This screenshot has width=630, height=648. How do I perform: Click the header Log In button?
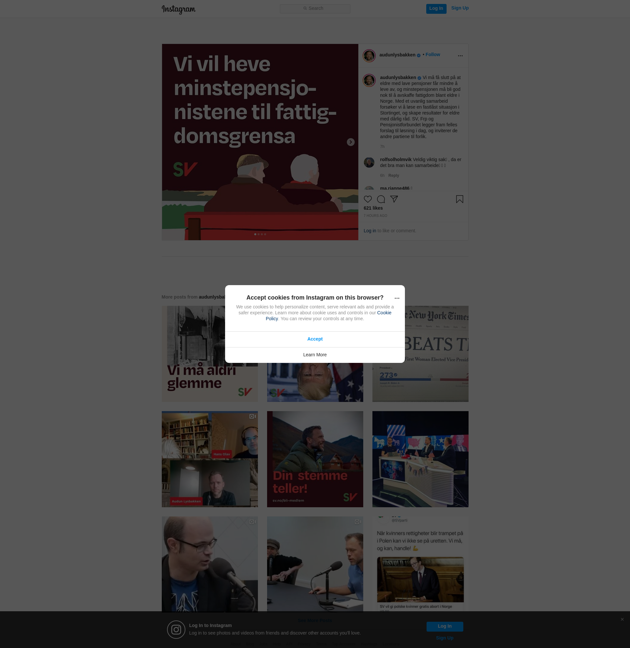point(436,9)
